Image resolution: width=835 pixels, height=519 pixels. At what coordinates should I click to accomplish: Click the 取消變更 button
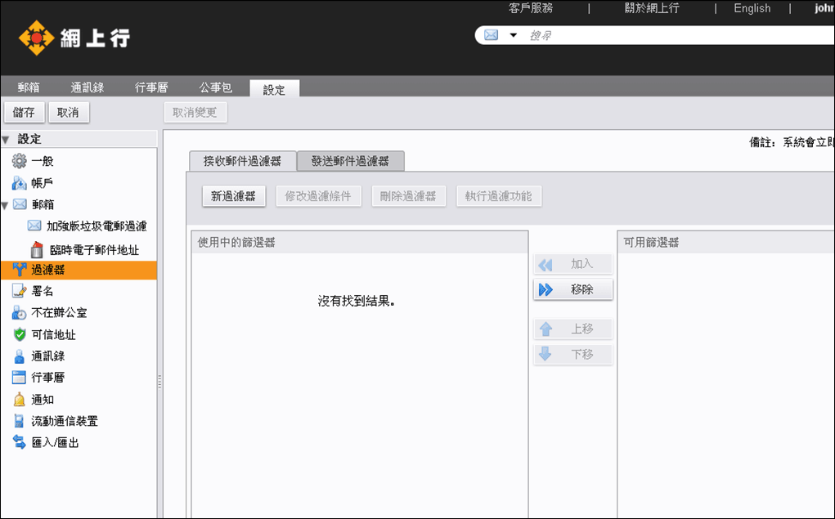click(x=195, y=112)
